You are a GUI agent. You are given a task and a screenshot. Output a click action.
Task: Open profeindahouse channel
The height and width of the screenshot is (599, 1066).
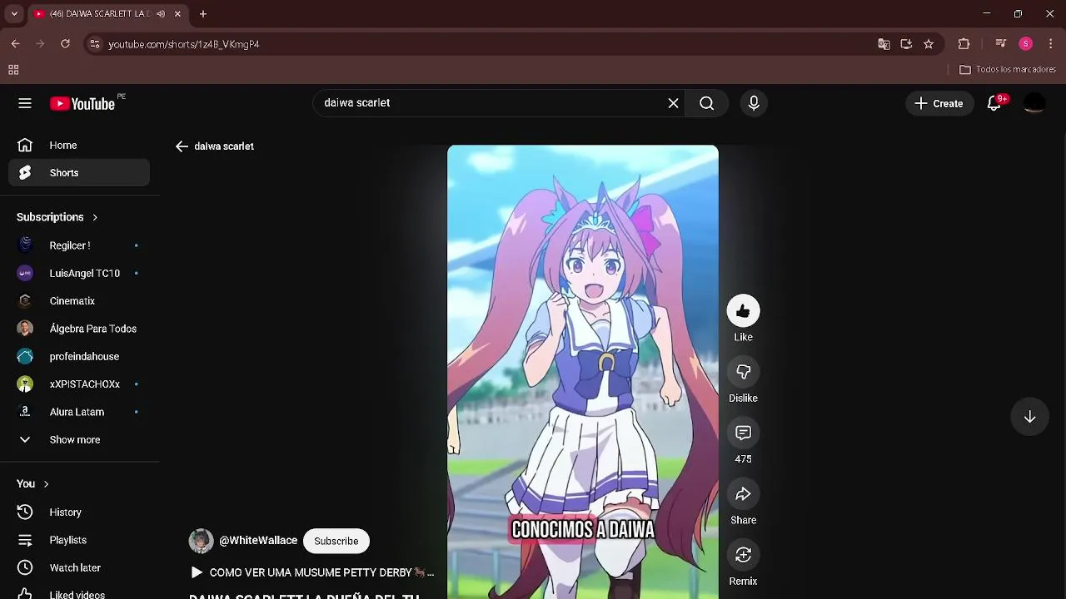click(79, 356)
